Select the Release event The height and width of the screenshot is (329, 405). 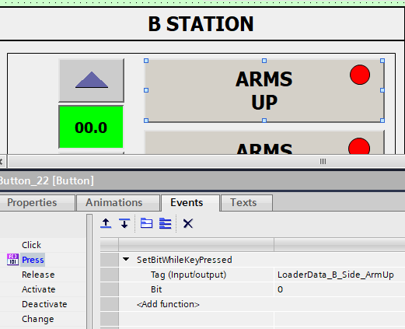pos(38,275)
